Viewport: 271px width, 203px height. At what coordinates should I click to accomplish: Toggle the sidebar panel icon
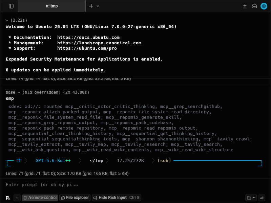coord(11,6)
